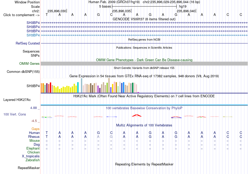Click the 235,896,030 ruler coordinate
Screen dimensions: 248x174
(x=57, y=11)
